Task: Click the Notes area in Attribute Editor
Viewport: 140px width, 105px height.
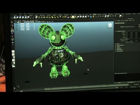Action: coord(127,77)
